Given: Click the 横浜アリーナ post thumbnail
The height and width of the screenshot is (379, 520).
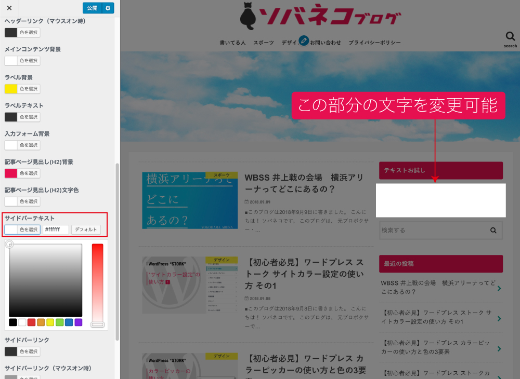Looking at the screenshot, I should pyautogui.click(x=190, y=200).
